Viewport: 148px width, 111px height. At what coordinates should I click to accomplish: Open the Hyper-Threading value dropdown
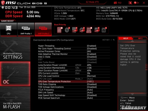91,46
